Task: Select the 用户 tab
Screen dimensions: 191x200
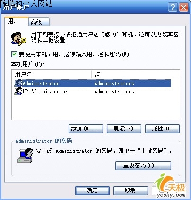Action: [17, 21]
